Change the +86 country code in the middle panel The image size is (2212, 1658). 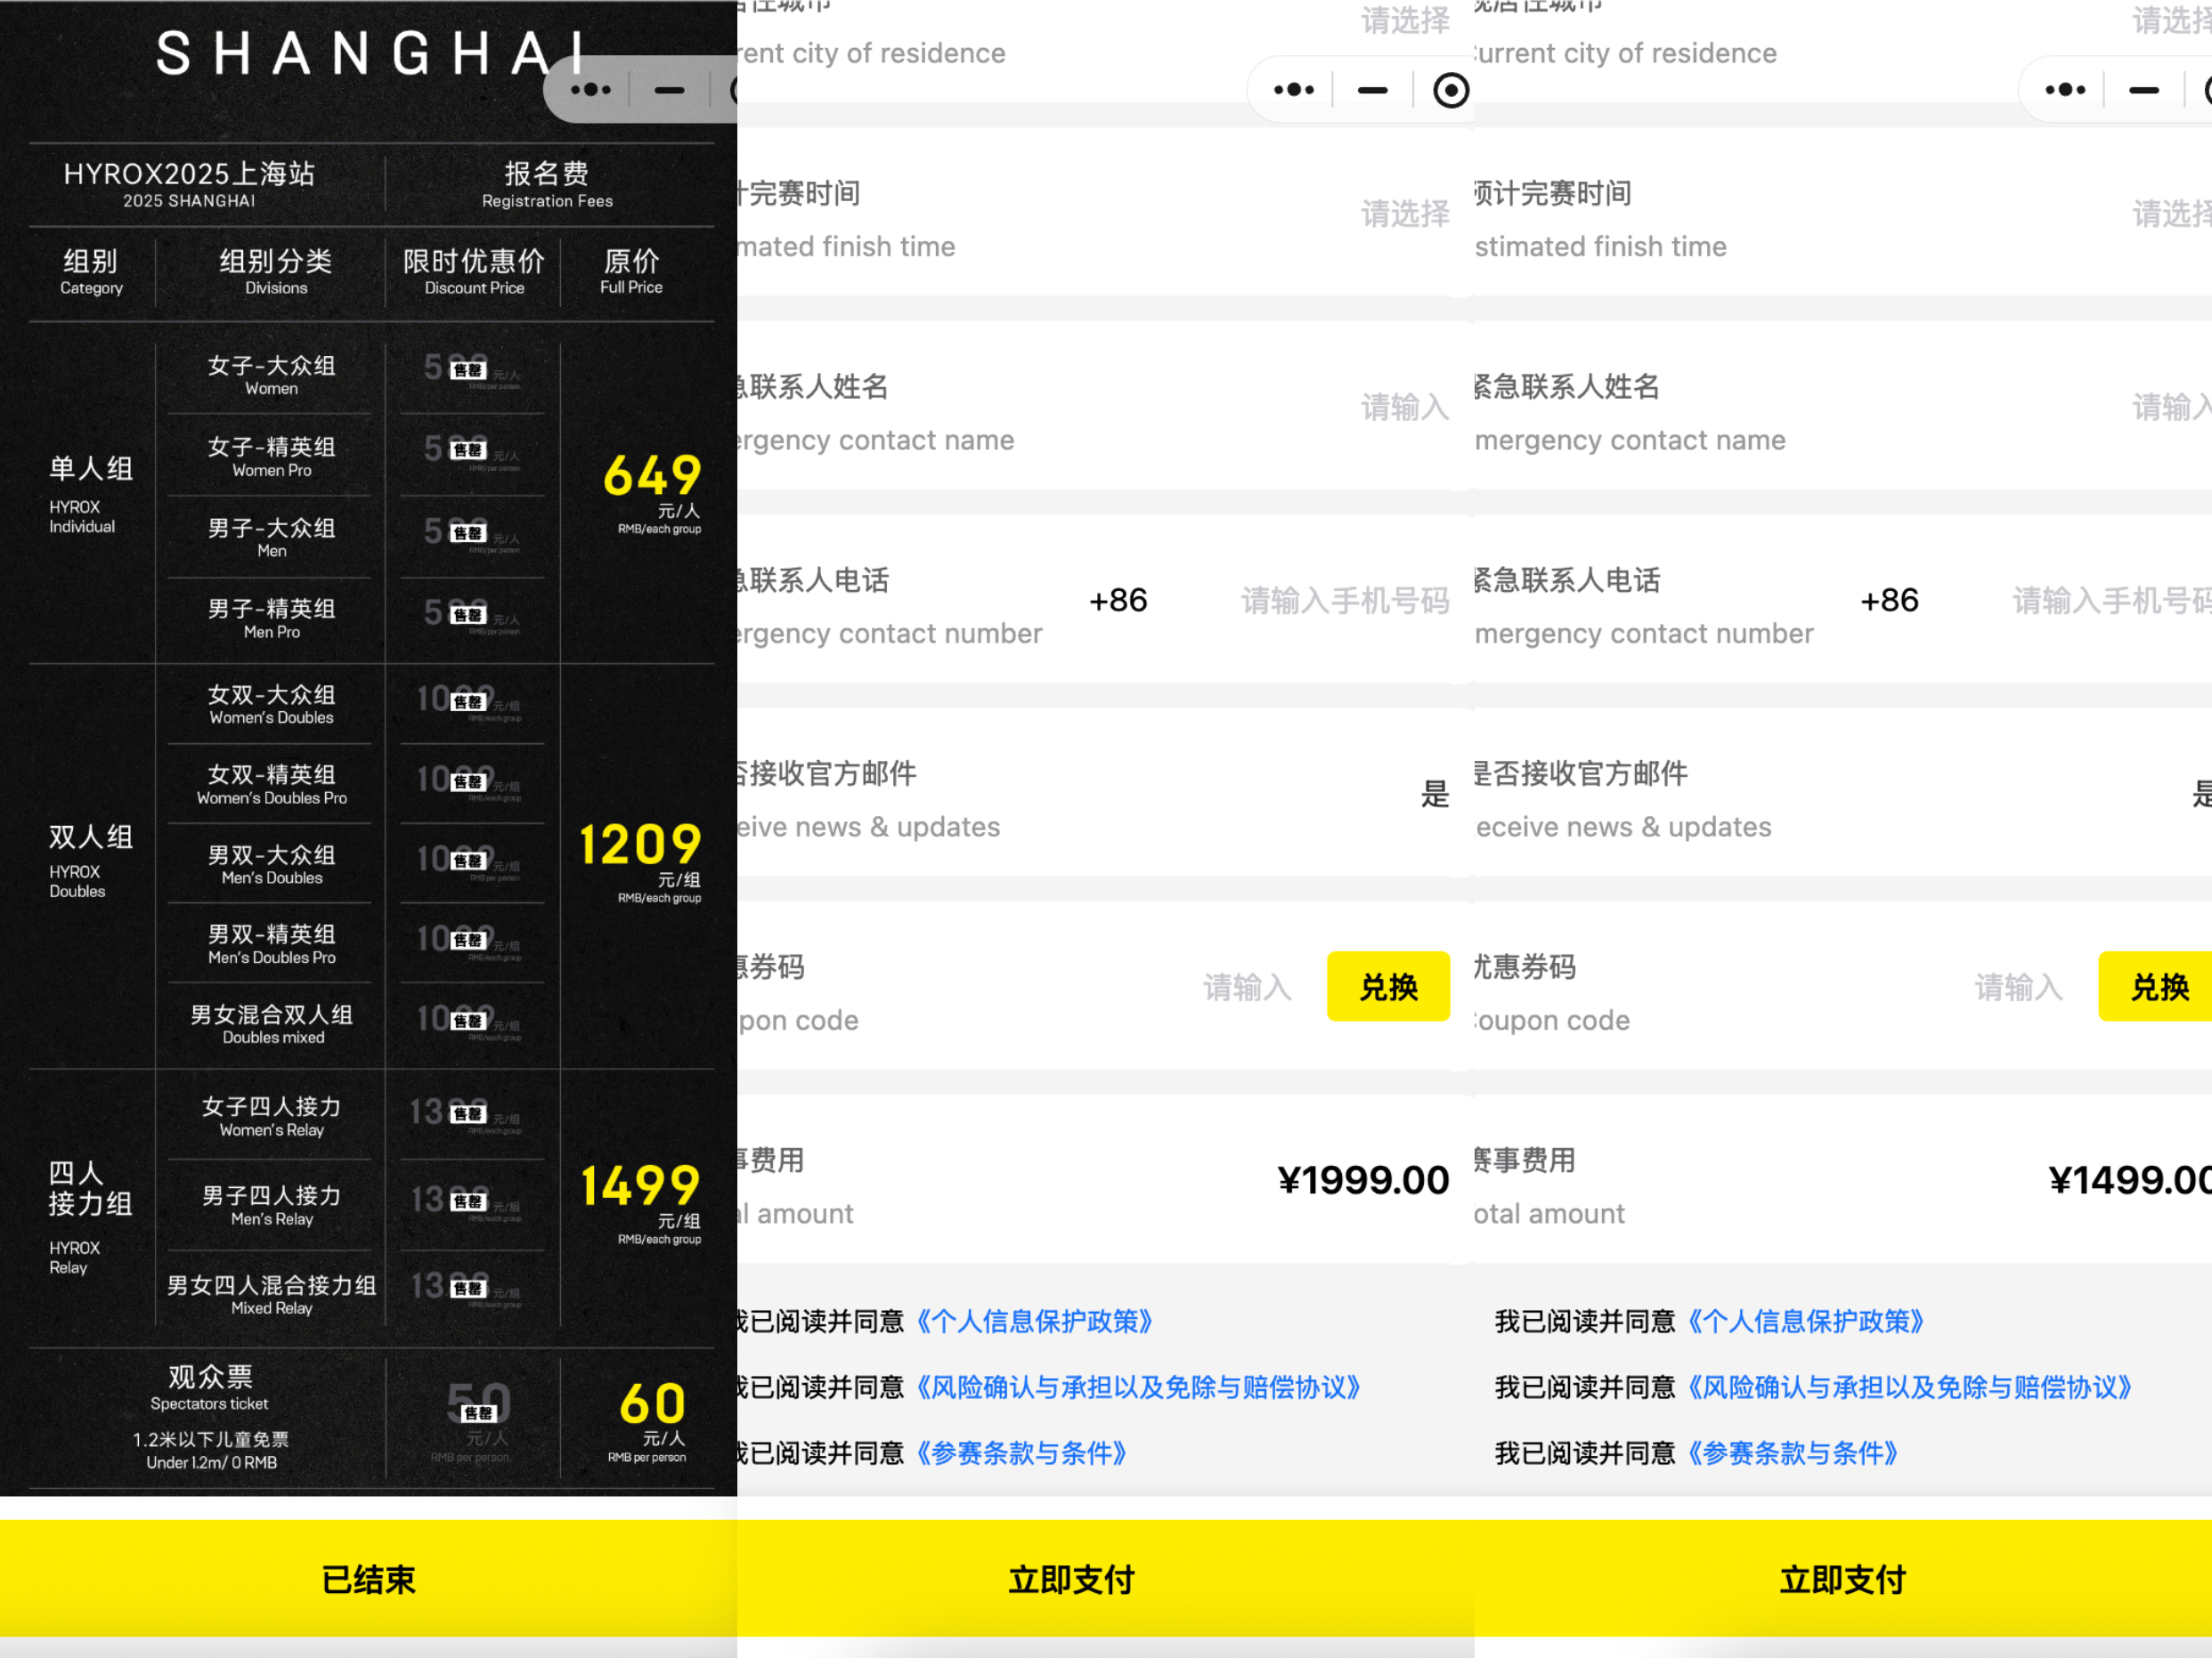(1118, 600)
